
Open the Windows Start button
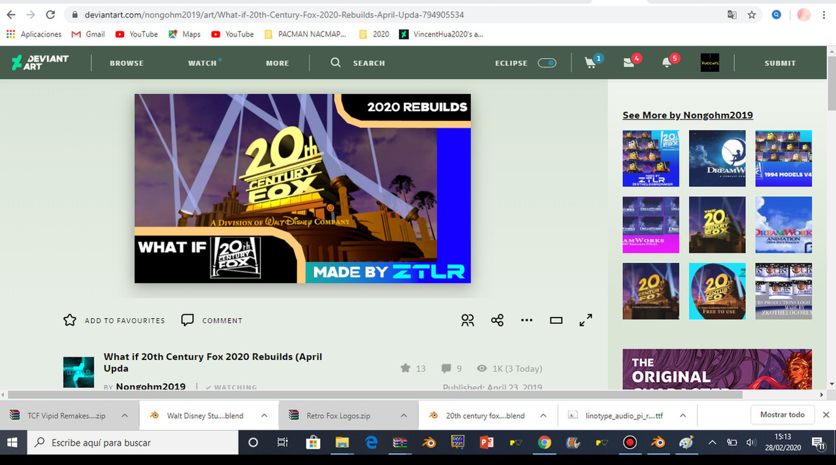(x=12, y=443)
